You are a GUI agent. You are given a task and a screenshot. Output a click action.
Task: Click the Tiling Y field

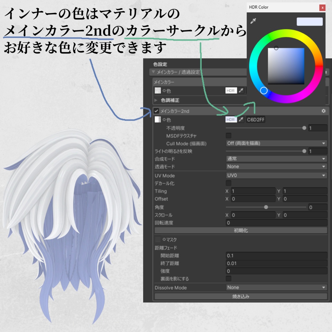coord(305,191)
